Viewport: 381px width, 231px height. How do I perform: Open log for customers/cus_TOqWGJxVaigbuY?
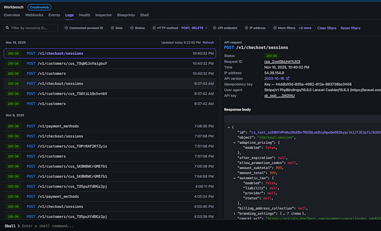point(110,63)
